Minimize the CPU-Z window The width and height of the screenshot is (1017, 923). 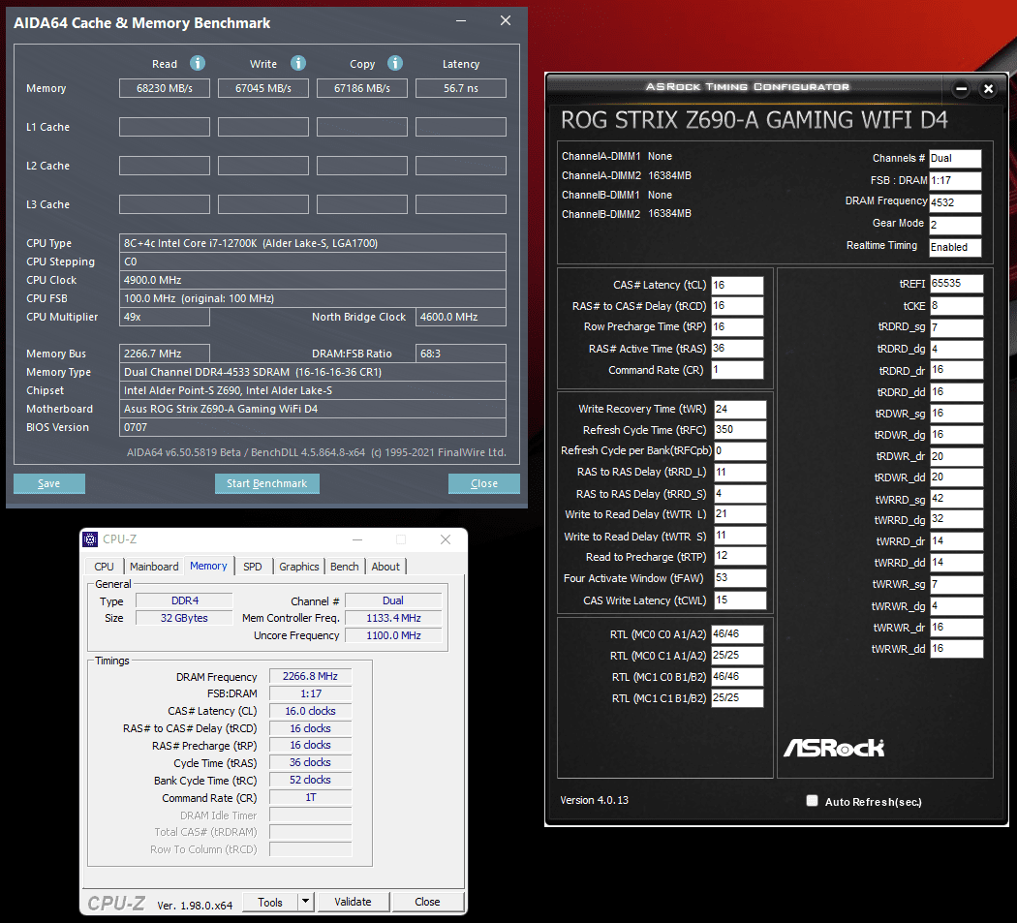pos(357,539)
